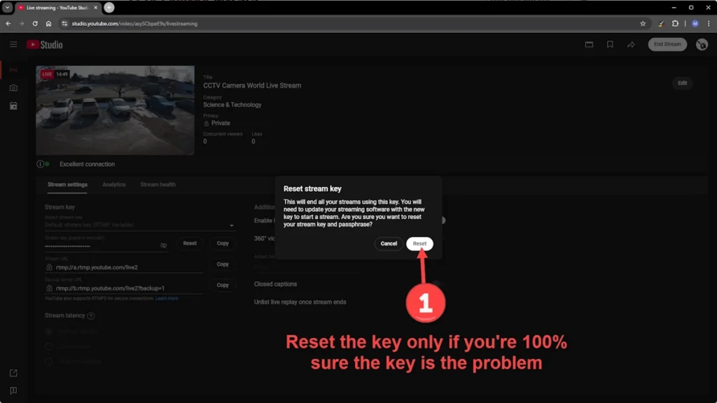Screen dimensions: 717x403
Task: Select the first Stream latency radio option
Action: (48, 331)
